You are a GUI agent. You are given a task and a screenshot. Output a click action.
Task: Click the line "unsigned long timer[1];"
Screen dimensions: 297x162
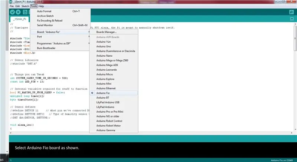coord(27,96)
